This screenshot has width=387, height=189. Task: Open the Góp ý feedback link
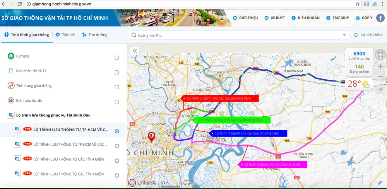(x=364, y=18)
